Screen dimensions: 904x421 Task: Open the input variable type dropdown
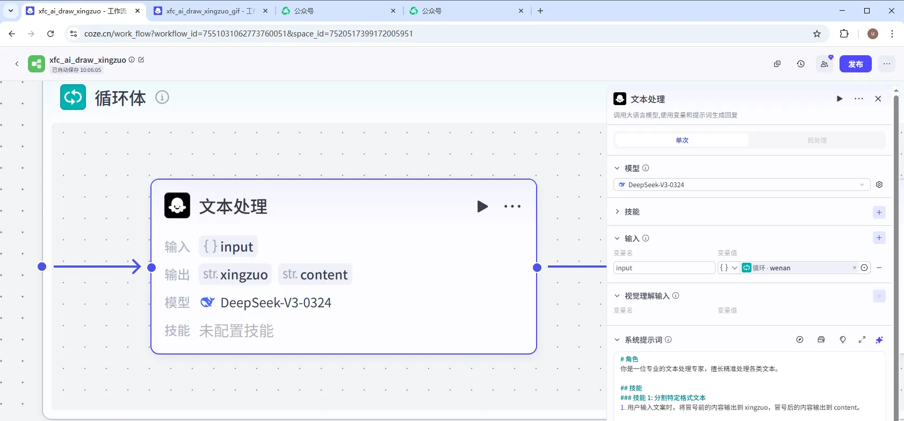point(728,268)
